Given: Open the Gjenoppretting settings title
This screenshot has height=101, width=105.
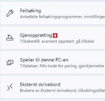Looking at the screenshot, I should [x=36, y=36].
